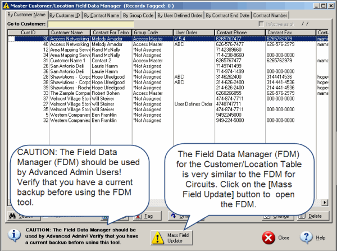Screen dimensions: 337x251
Task: Select row with Cust ID 40 Access Networking
Action: tap(168, 44)
